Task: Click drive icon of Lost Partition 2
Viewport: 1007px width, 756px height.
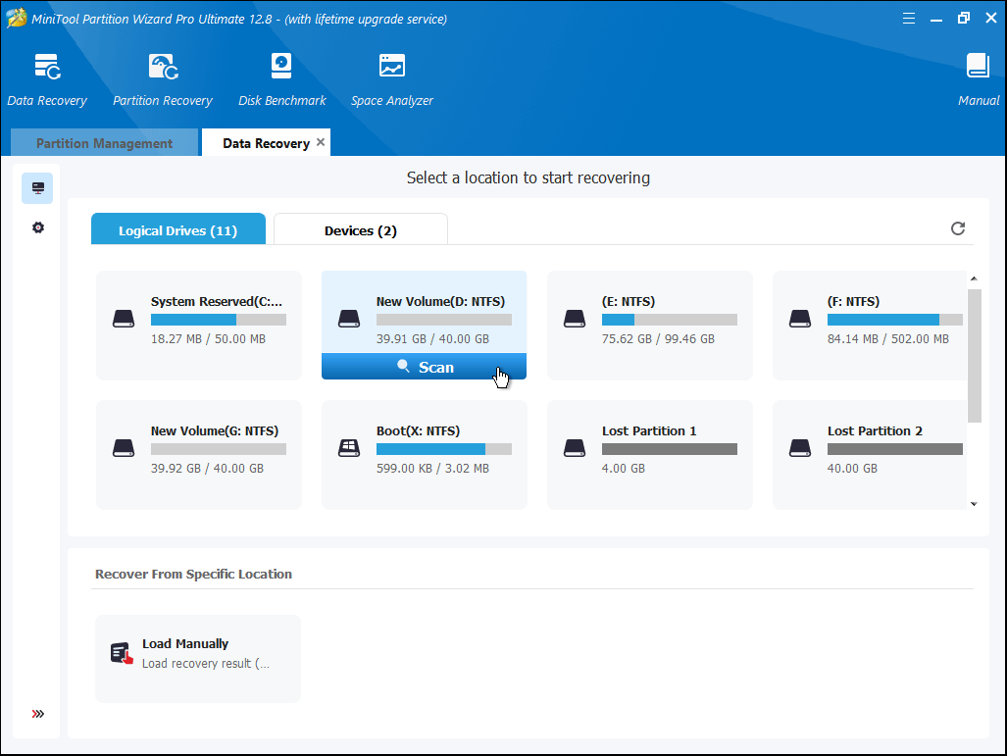Action: [799, 448]
